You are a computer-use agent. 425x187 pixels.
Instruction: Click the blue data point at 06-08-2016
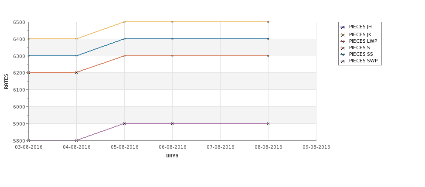[x=172, y=39]
